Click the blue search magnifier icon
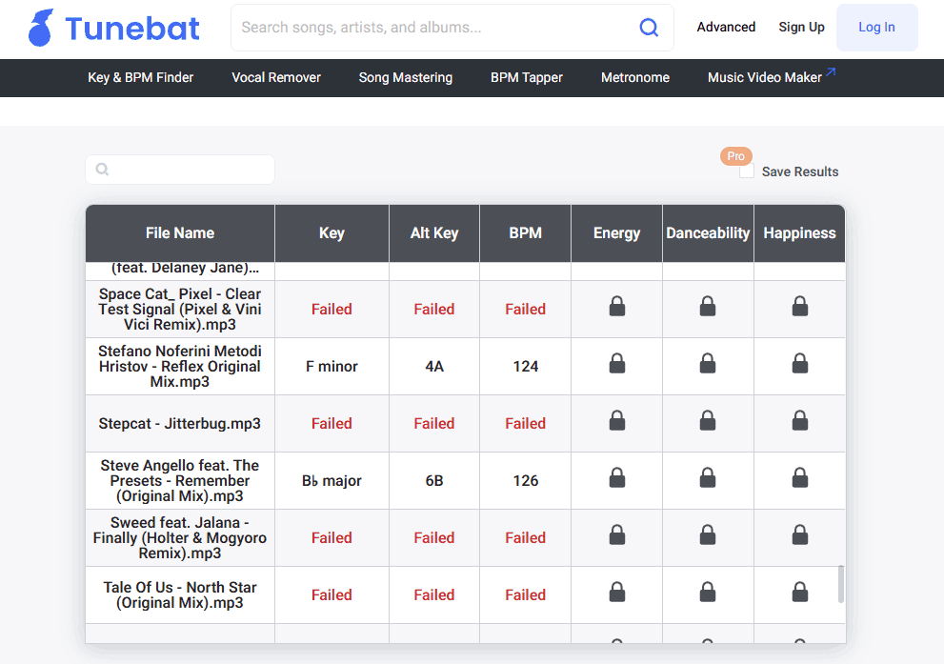This screenshot has width=944, height=664. coord(649,27)
